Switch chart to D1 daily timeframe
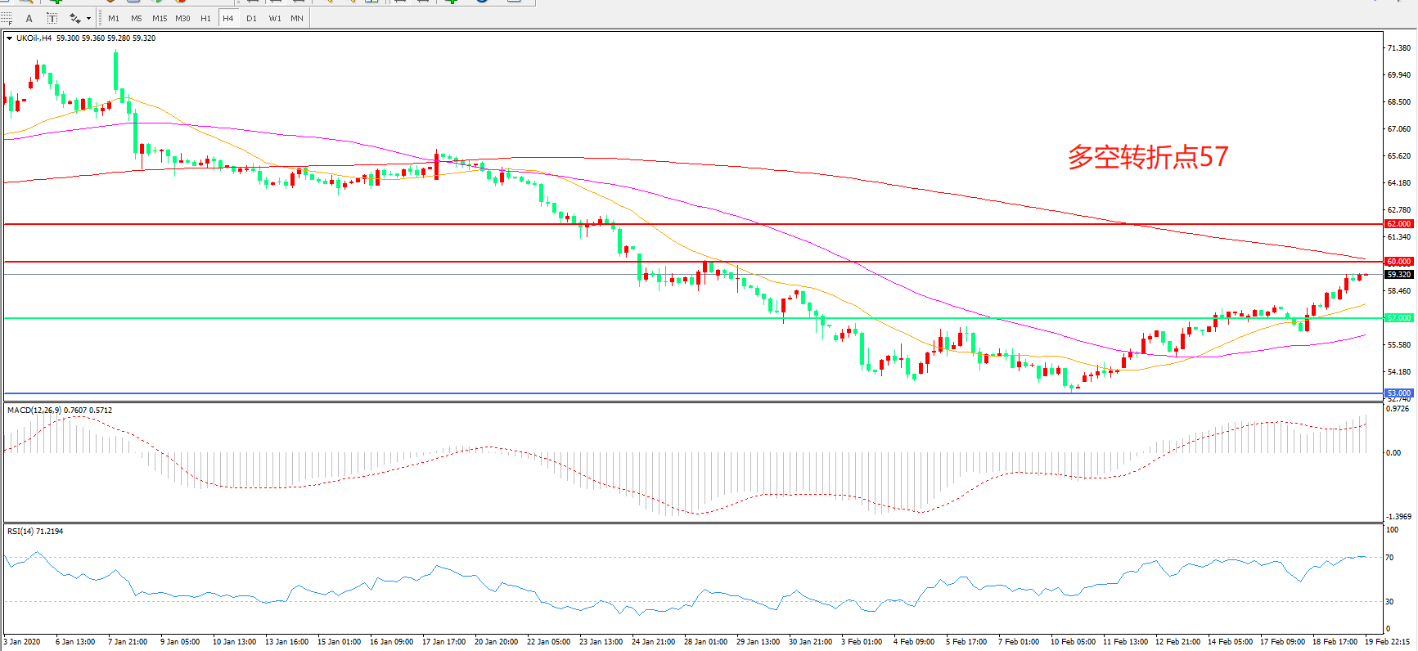This screenshot has width=1418, height=651. point(251,18)
